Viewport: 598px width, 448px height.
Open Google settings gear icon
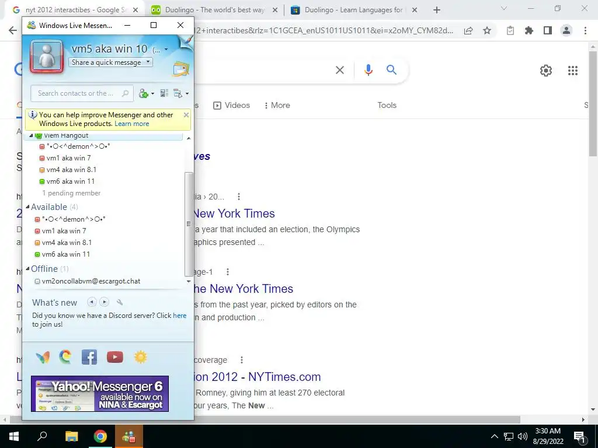coord(546,71)
